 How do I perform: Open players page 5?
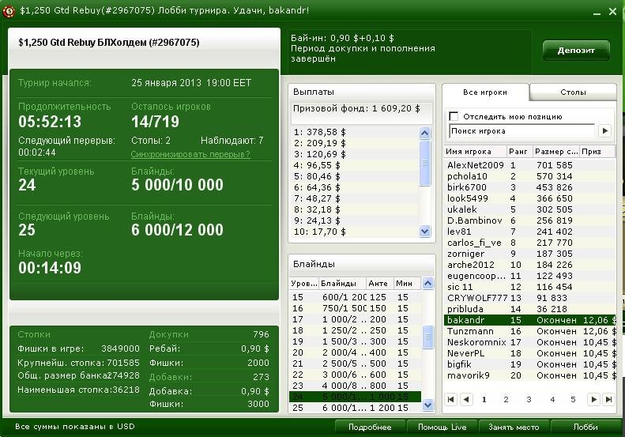[x=573, y=399]
